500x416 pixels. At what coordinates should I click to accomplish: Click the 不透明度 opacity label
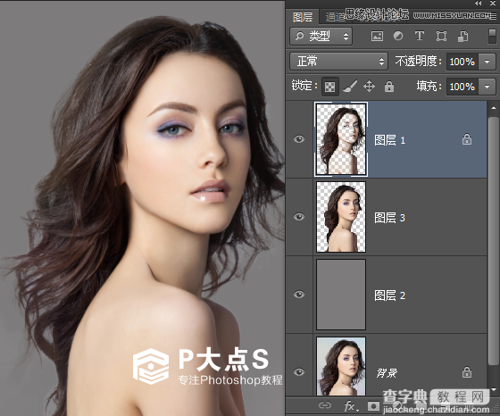[419, 61]
